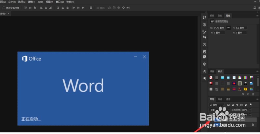Image resolution: width=260 pixels, height=134 pixels.
Task: Open the 视图(V) menu
Action: (49, 2)
